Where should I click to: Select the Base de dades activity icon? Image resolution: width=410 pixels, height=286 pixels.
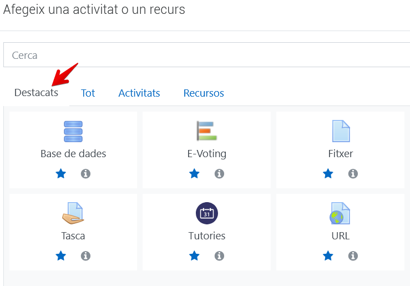[73, 132]
